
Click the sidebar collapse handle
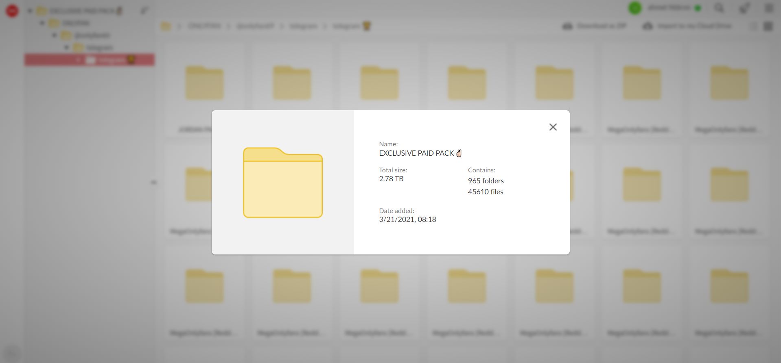point(153,183)
